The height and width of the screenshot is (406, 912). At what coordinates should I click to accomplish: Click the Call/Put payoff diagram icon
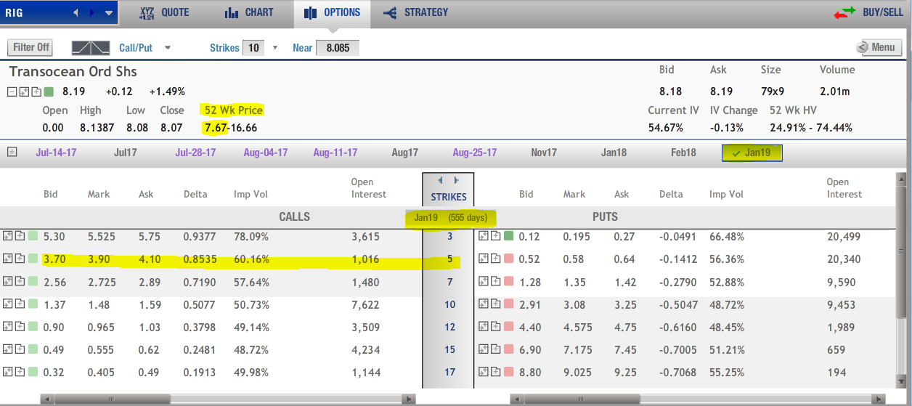pos(91,48)
